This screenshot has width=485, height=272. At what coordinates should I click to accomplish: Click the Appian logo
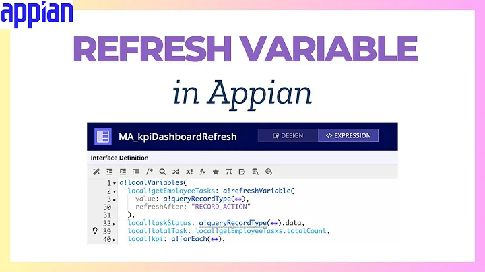pyautogui.click(x=36, y=14)
